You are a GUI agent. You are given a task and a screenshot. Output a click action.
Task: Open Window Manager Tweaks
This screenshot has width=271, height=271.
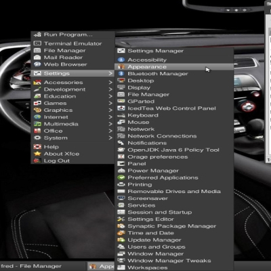[174, 261]
